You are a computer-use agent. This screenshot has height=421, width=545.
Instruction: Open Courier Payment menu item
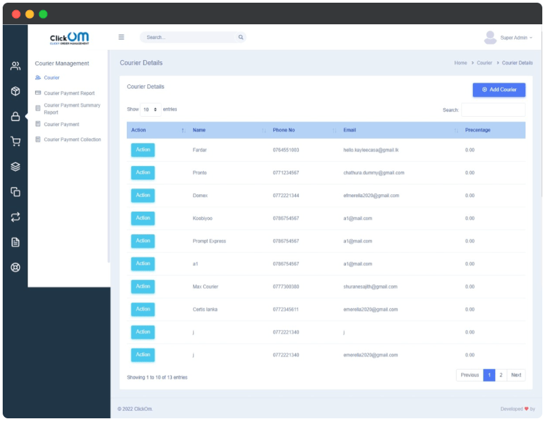coord(61,124)
